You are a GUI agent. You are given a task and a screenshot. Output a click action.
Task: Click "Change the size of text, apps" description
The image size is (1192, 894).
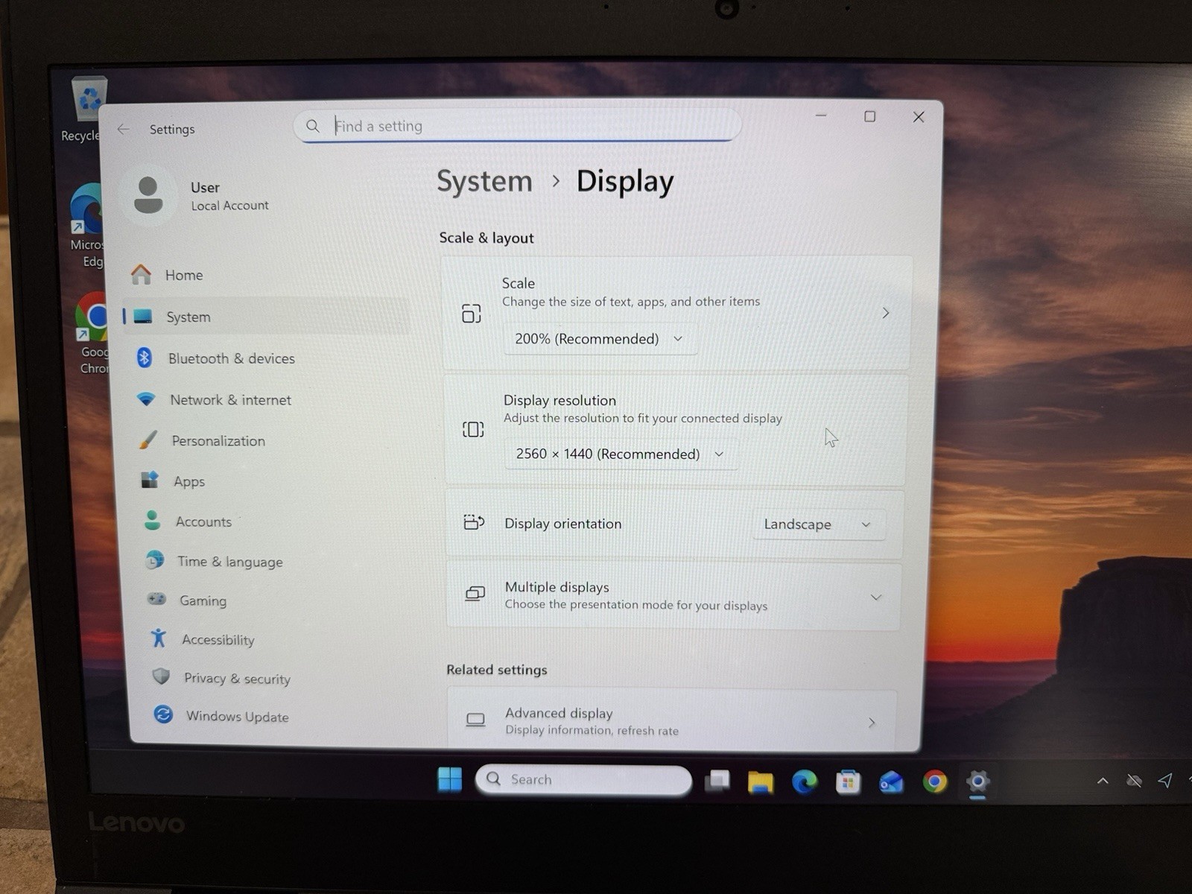(x=631, y=302)
